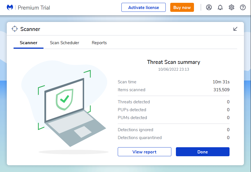Collapse the Scanner panel with arrow icon
Viewport: 251px width, 172px height.
tap(235, 29)
